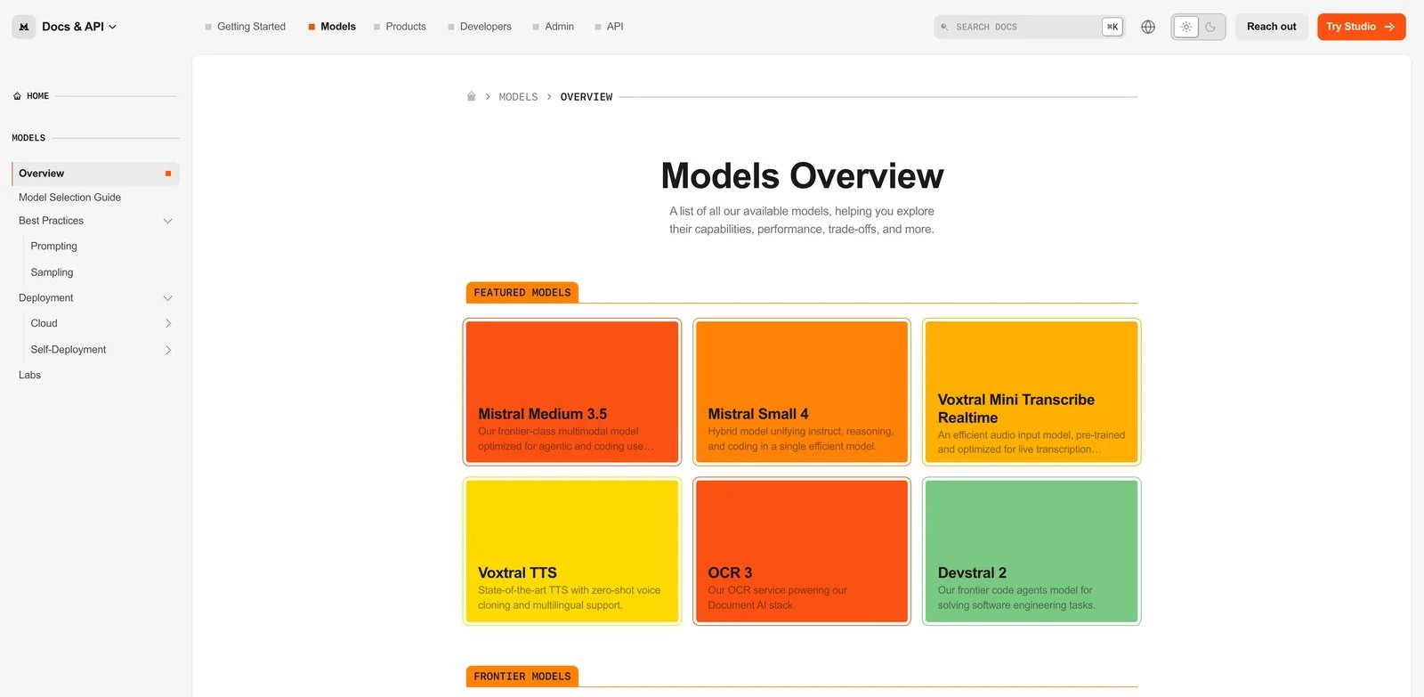
Task: Collapse the Best Practices chevron
Action: pyautogui.click(x=167, y=221)
